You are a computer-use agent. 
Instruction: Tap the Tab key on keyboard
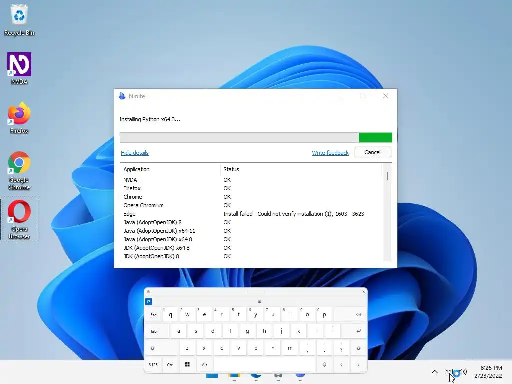click(157, 331)
